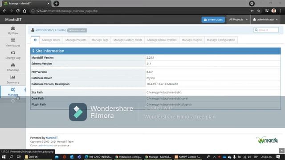This screenshot has height=160, width=285.
Task: Click the Database Driver value mysqli
Action: coord(151,78)
